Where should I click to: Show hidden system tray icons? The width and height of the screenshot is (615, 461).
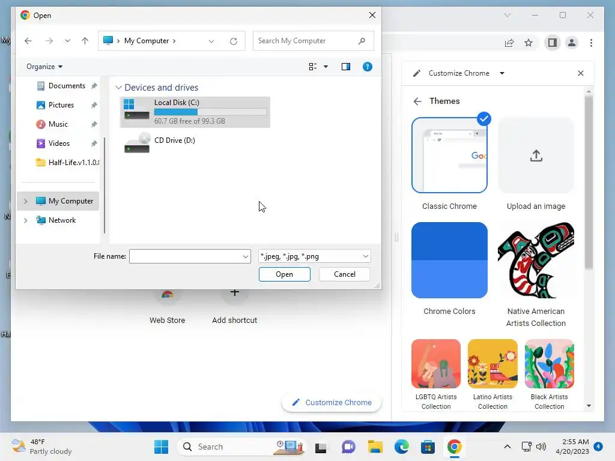pyautogui.click(x=507, y=447)
